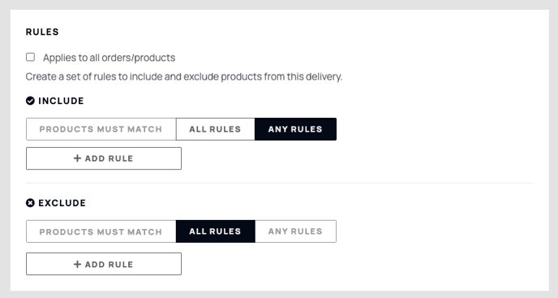Click the Applies to all orders/products label text

click(109, 58)
